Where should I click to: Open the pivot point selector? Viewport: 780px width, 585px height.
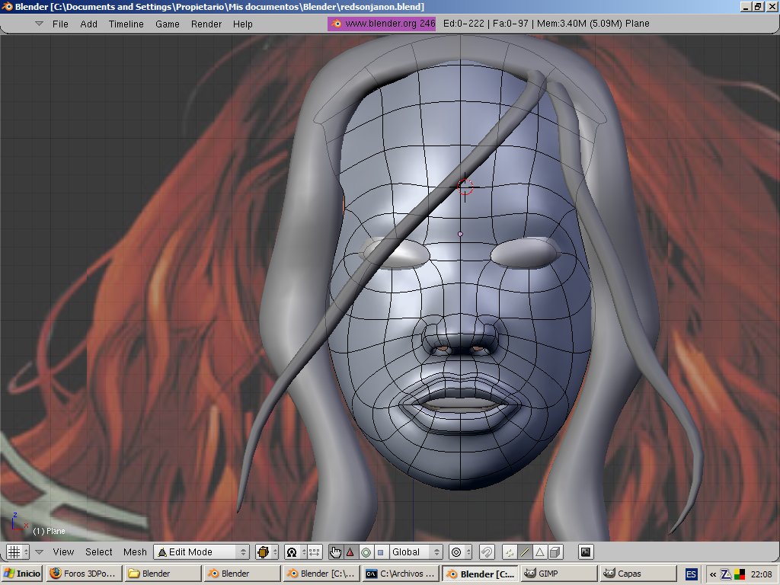click(x=296, y=551)
